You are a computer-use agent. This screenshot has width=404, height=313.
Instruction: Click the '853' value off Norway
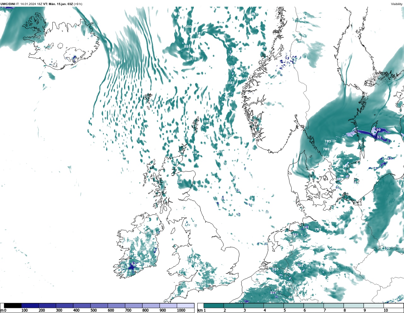point(231,83)
